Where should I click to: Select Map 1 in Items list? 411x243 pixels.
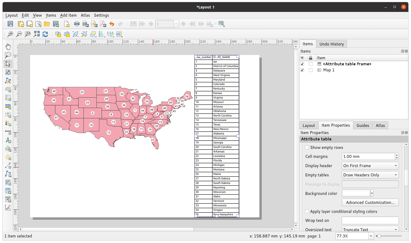point(329,70)
